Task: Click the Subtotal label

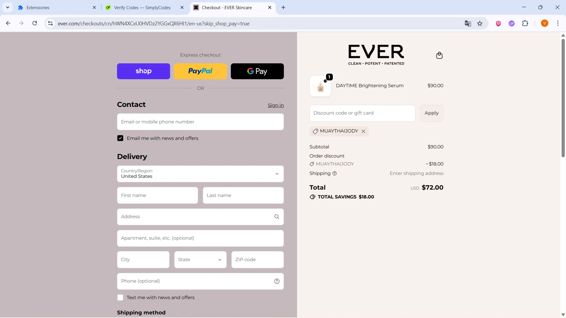Action: tap(319, 147)
